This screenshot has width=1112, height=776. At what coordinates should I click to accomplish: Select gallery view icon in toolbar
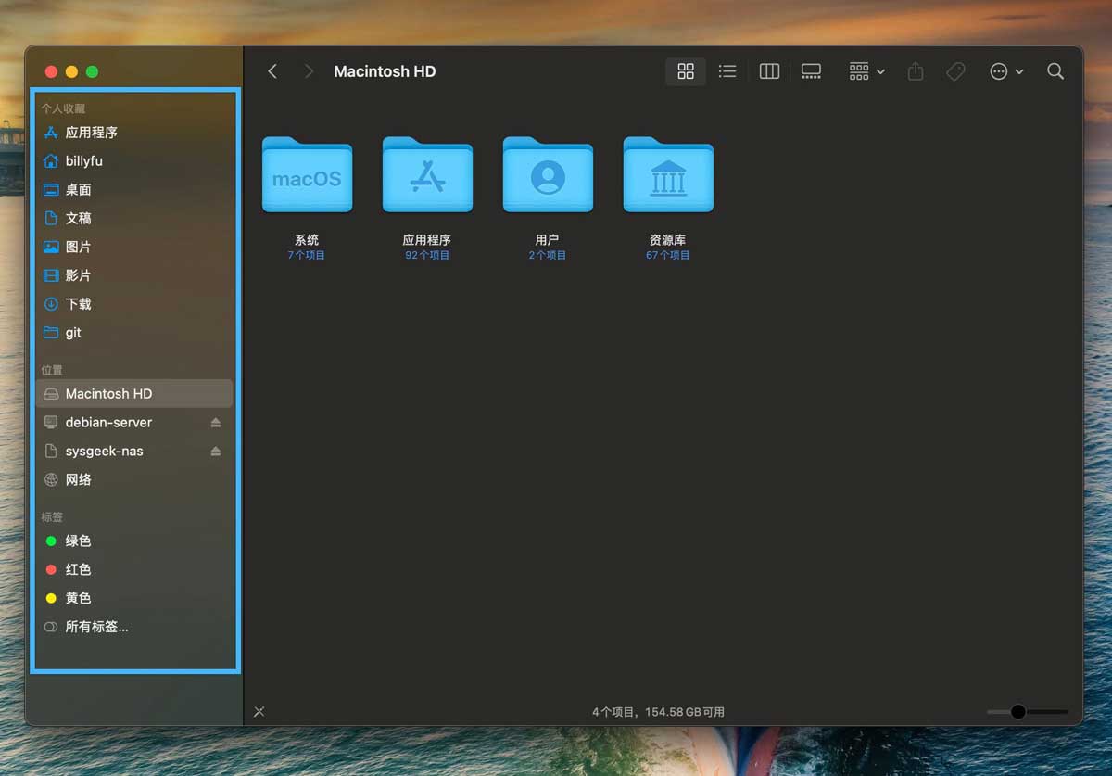(811, 71)
